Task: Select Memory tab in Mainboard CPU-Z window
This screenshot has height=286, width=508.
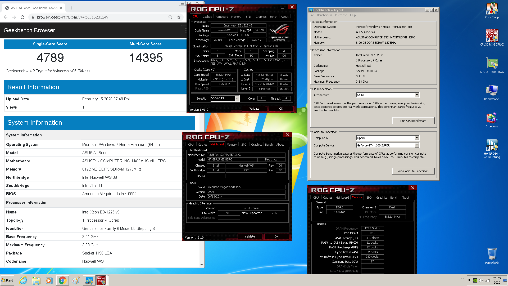Action: 232,145
